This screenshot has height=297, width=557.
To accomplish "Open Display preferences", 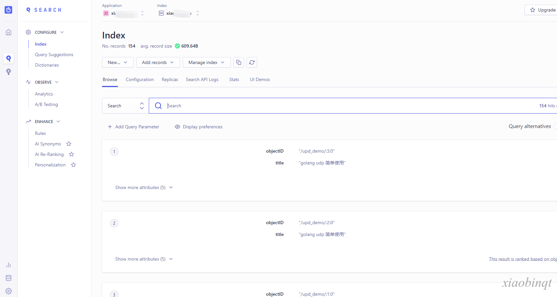I will point(199,127).
